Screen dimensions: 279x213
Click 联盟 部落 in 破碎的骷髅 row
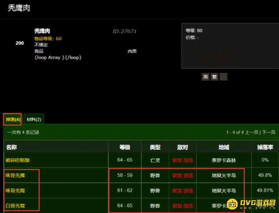pos(182,160)
